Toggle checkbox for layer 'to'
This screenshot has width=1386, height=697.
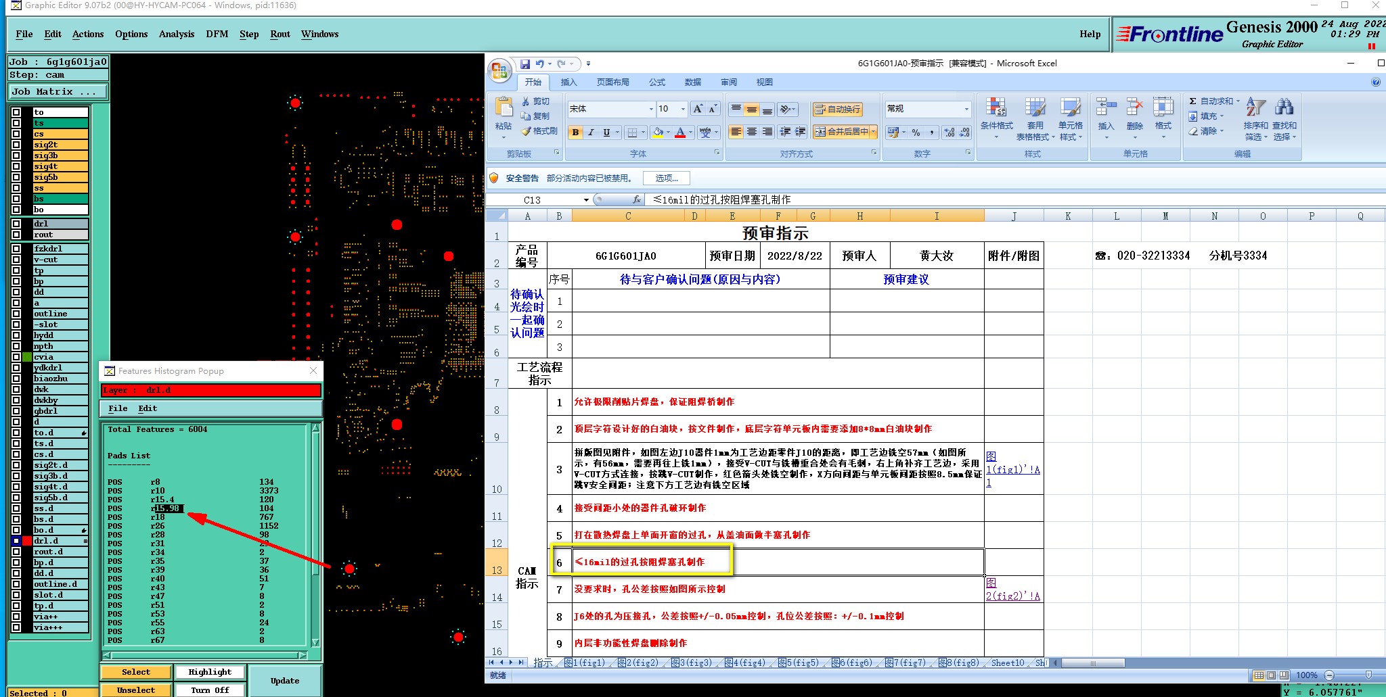pyautogui.click(x=16, y=112)
